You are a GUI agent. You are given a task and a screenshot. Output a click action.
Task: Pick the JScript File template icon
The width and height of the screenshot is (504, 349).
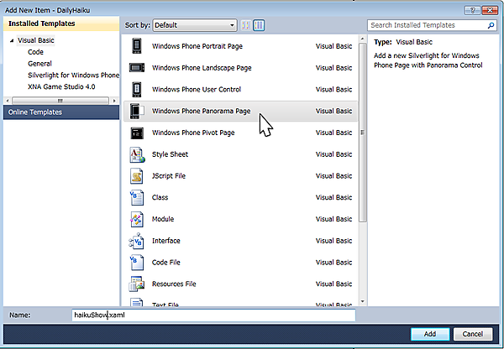pos(138,176)
